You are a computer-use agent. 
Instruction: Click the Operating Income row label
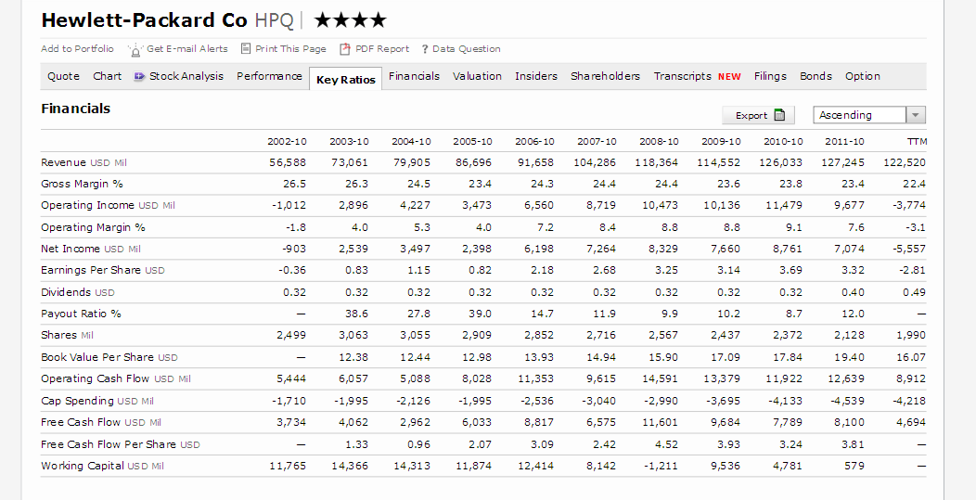pos(108,206)
